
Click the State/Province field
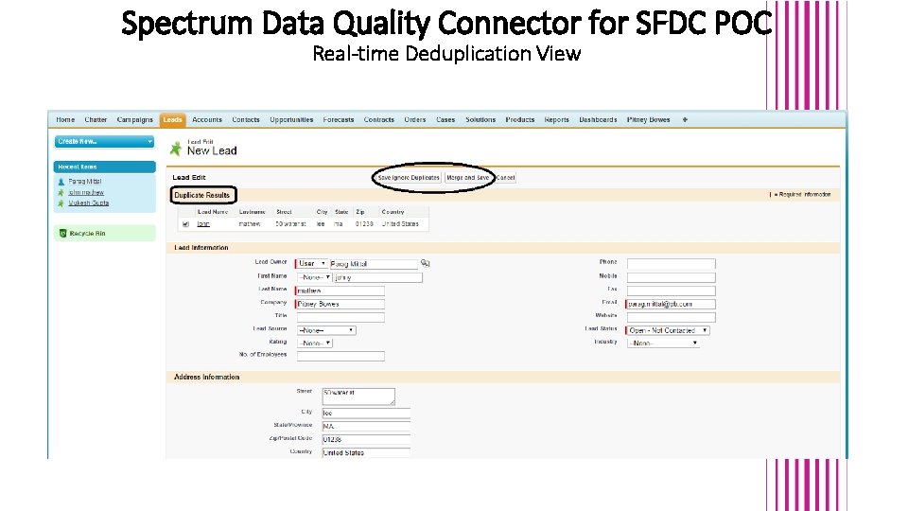pos(366,427)
